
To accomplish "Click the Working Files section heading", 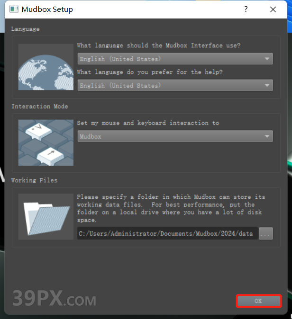I will pyautogui.click(x=34, y=180).
